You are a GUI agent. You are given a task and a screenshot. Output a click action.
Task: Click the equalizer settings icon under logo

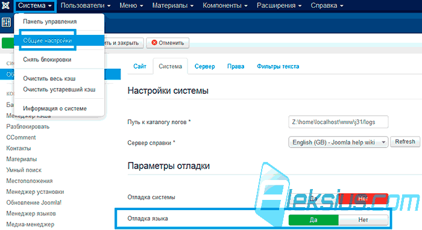tap(6, 22)
